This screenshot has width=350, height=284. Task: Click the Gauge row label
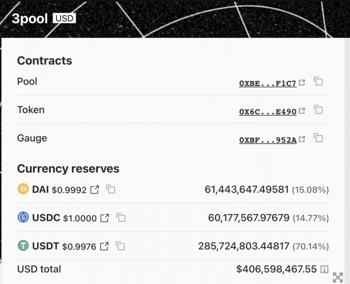[32, 138]
